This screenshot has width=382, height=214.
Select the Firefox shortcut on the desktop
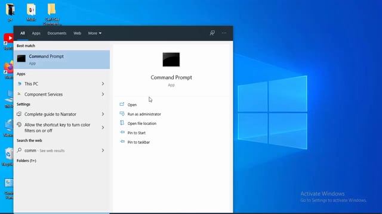click(9, 70)
